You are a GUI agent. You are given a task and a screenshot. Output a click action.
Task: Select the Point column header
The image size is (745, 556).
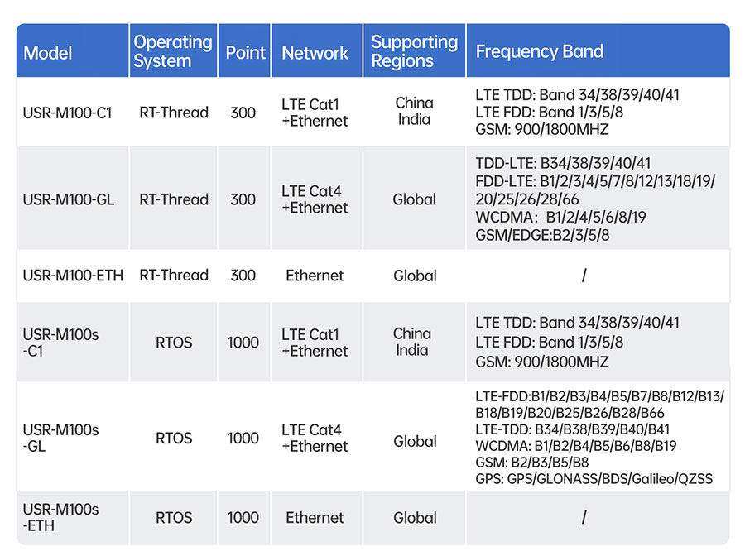coord(245,53)
